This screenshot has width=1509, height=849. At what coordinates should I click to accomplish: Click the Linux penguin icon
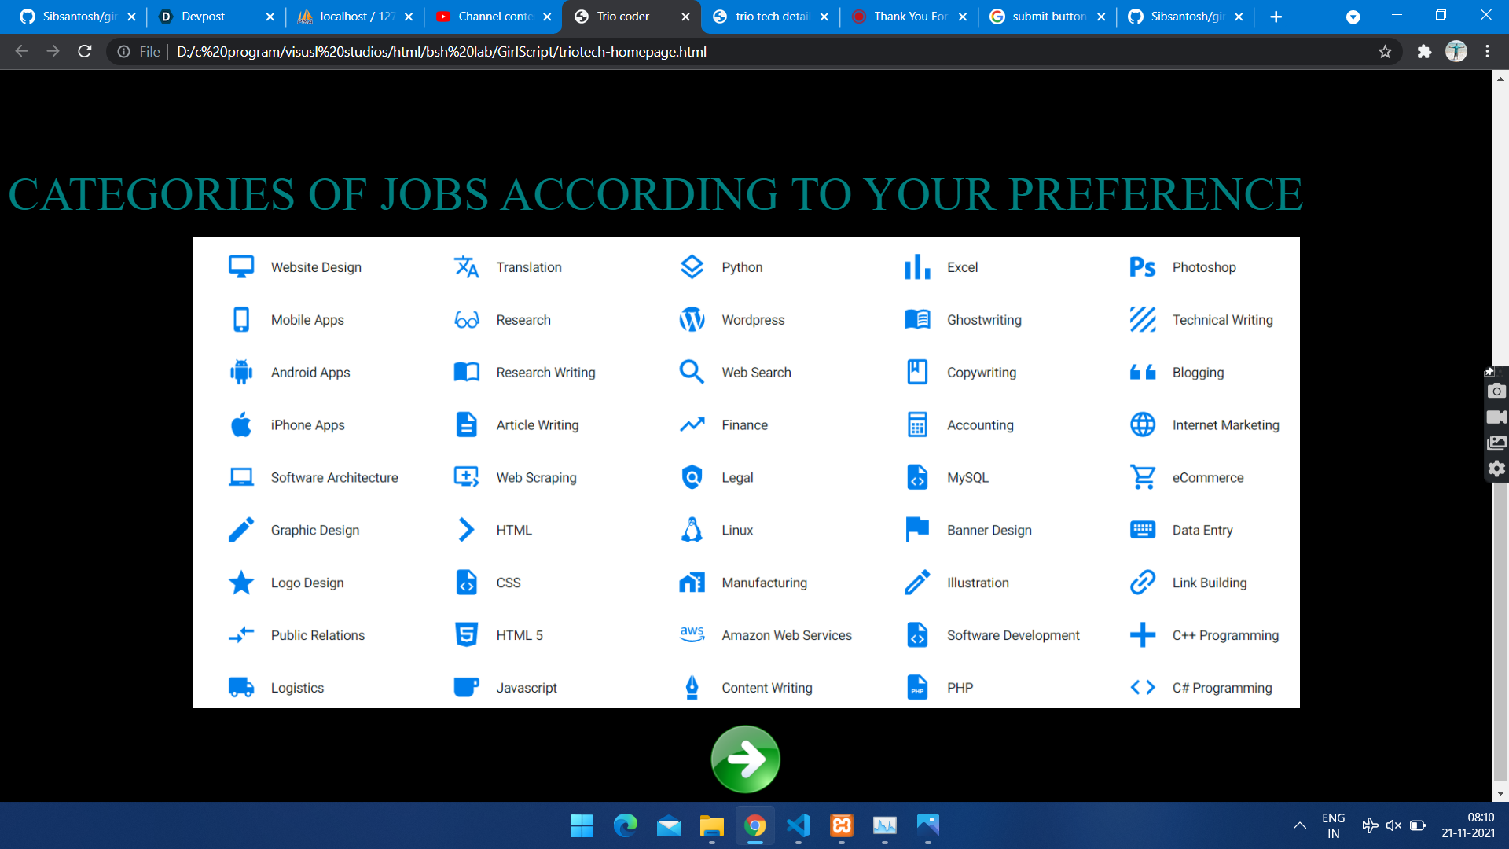pos(692,530)
